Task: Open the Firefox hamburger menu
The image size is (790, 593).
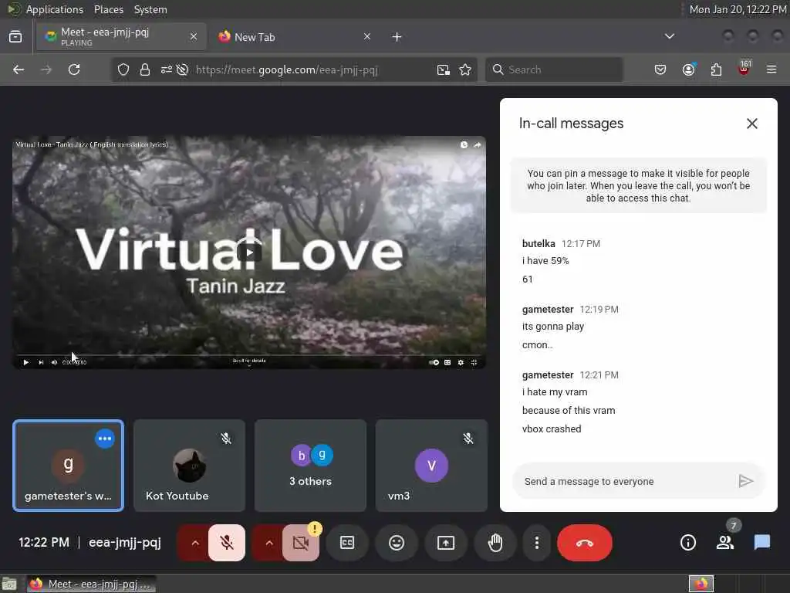Action: coord(771,69)
